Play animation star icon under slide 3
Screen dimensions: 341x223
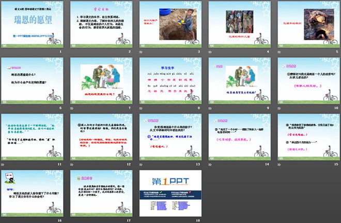(x=141, y=52)
